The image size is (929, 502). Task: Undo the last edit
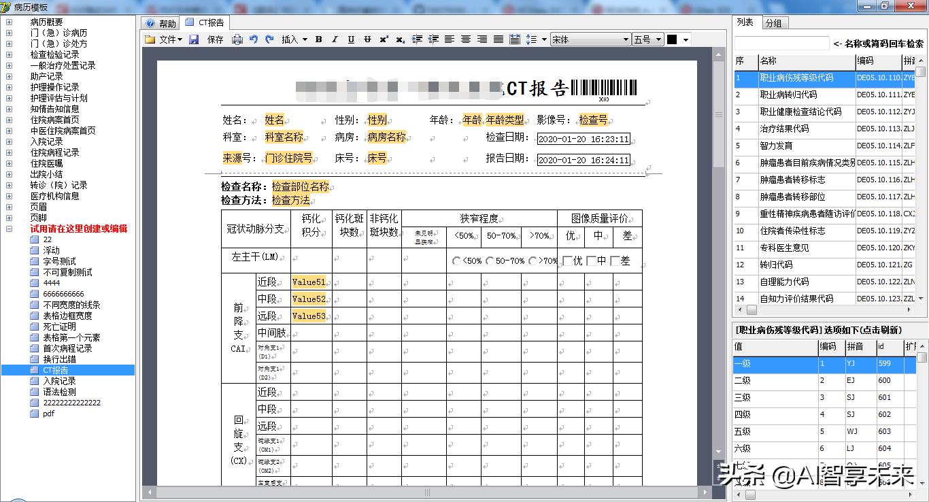click(x=254, y=39)
